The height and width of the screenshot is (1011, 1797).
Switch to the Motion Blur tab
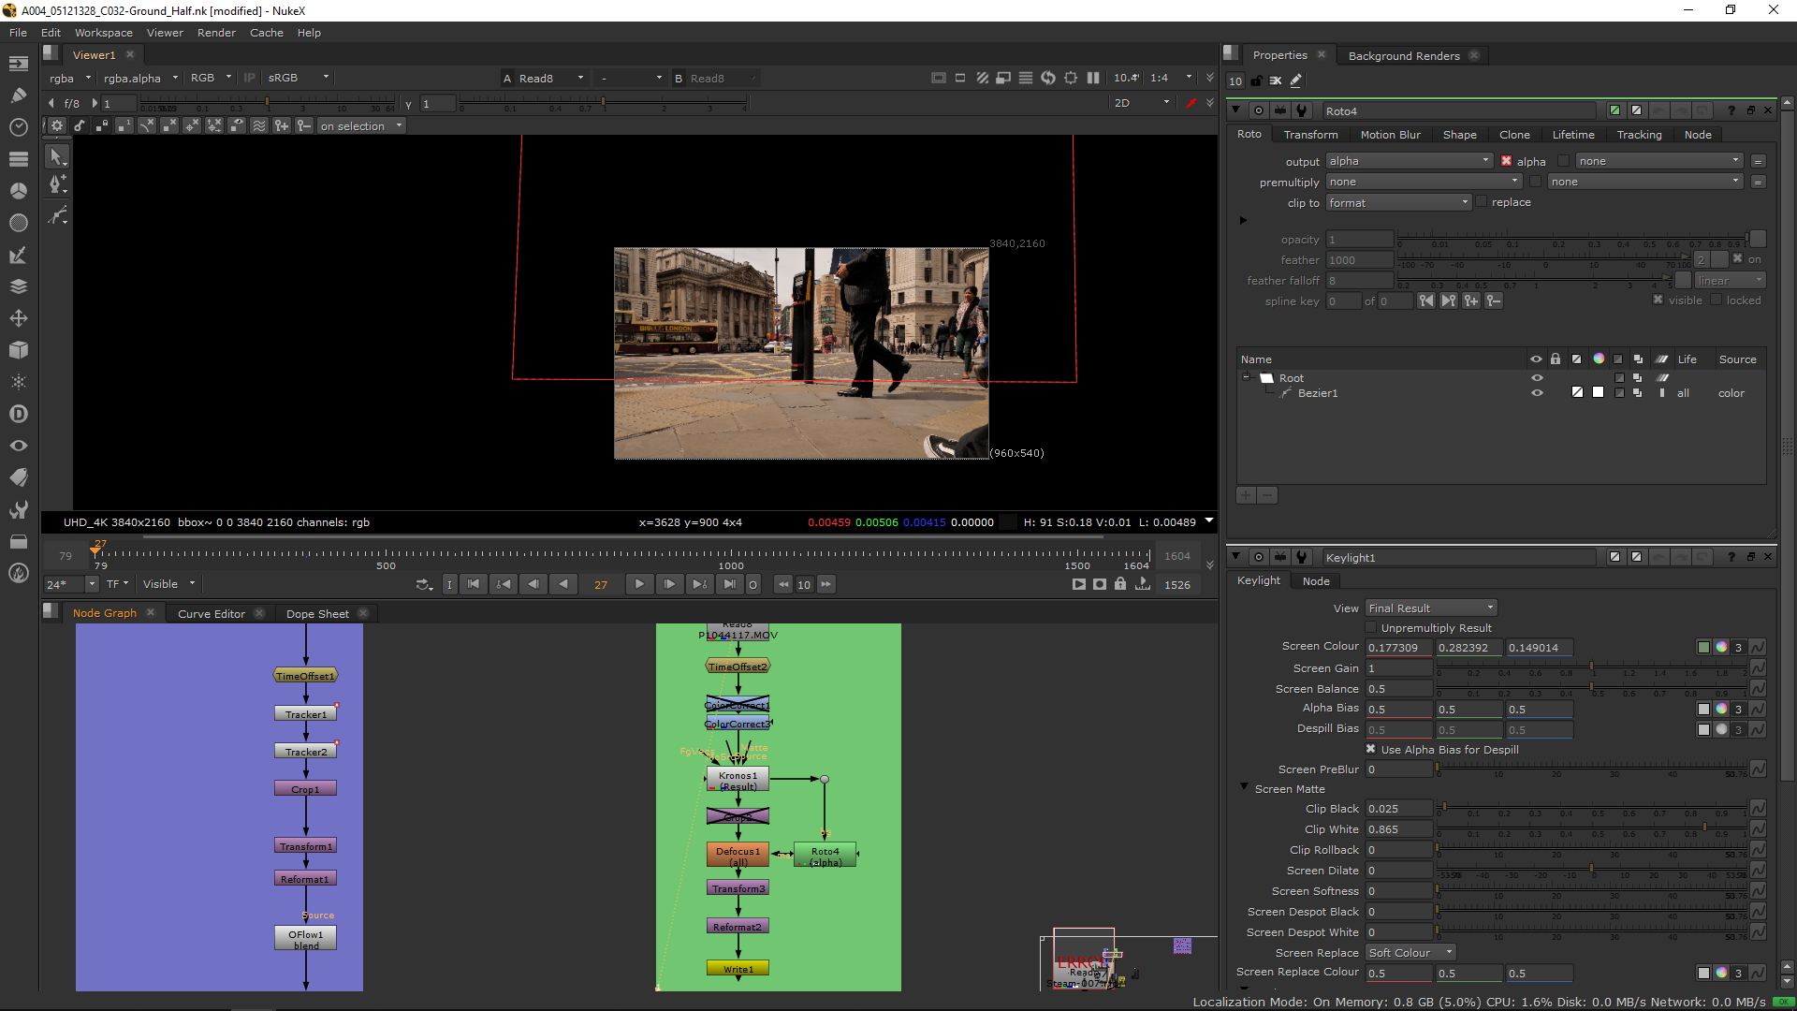1390,135
